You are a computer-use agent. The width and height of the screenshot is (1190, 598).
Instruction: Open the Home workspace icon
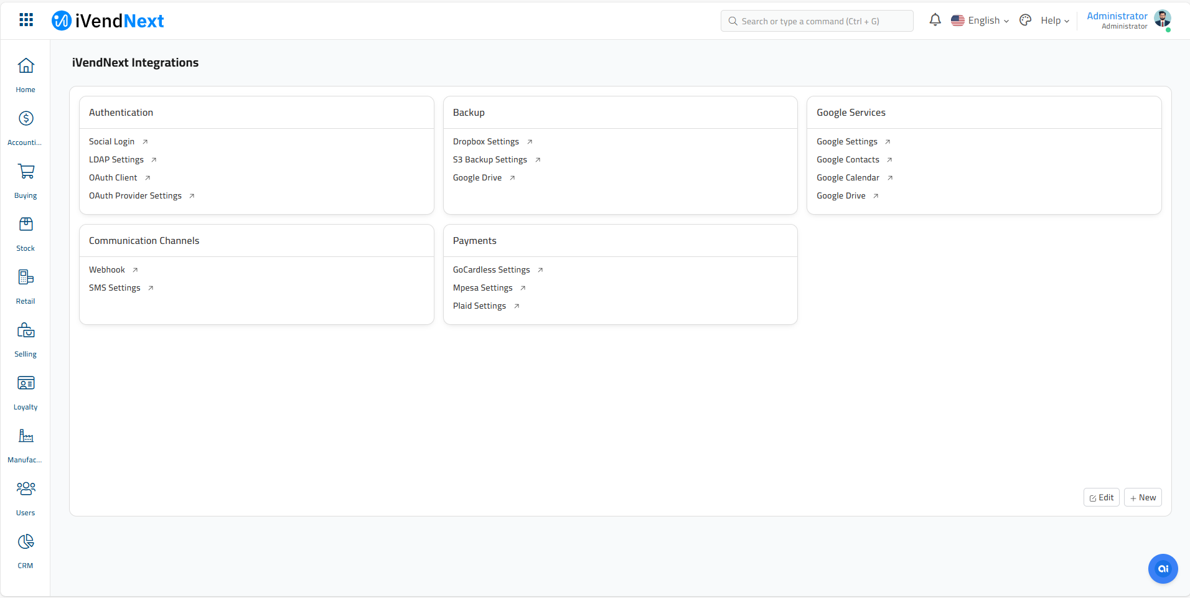26,65
